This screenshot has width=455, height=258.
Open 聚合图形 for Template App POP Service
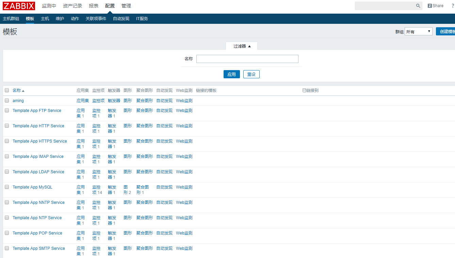(145, 233)
